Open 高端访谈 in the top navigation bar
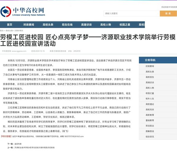 (x=86, y=25)
